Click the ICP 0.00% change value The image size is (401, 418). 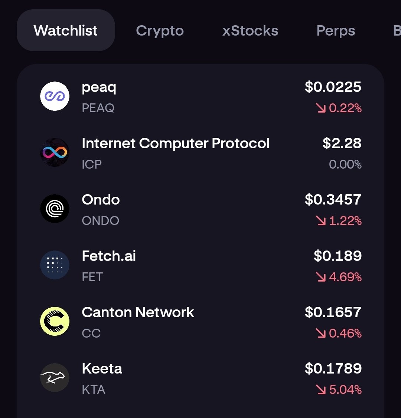point(345,164)
